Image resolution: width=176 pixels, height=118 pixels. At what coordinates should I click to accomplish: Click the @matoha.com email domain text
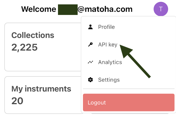click(x=105, y=9)
